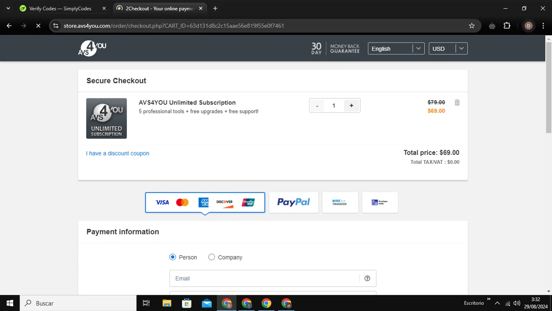Bookmark this page with the star
Viewport: 552px width, 311px height.
(x=472, y=26)
